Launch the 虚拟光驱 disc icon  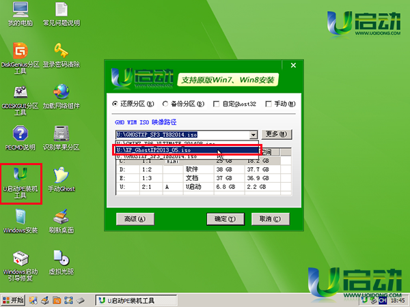61,263
